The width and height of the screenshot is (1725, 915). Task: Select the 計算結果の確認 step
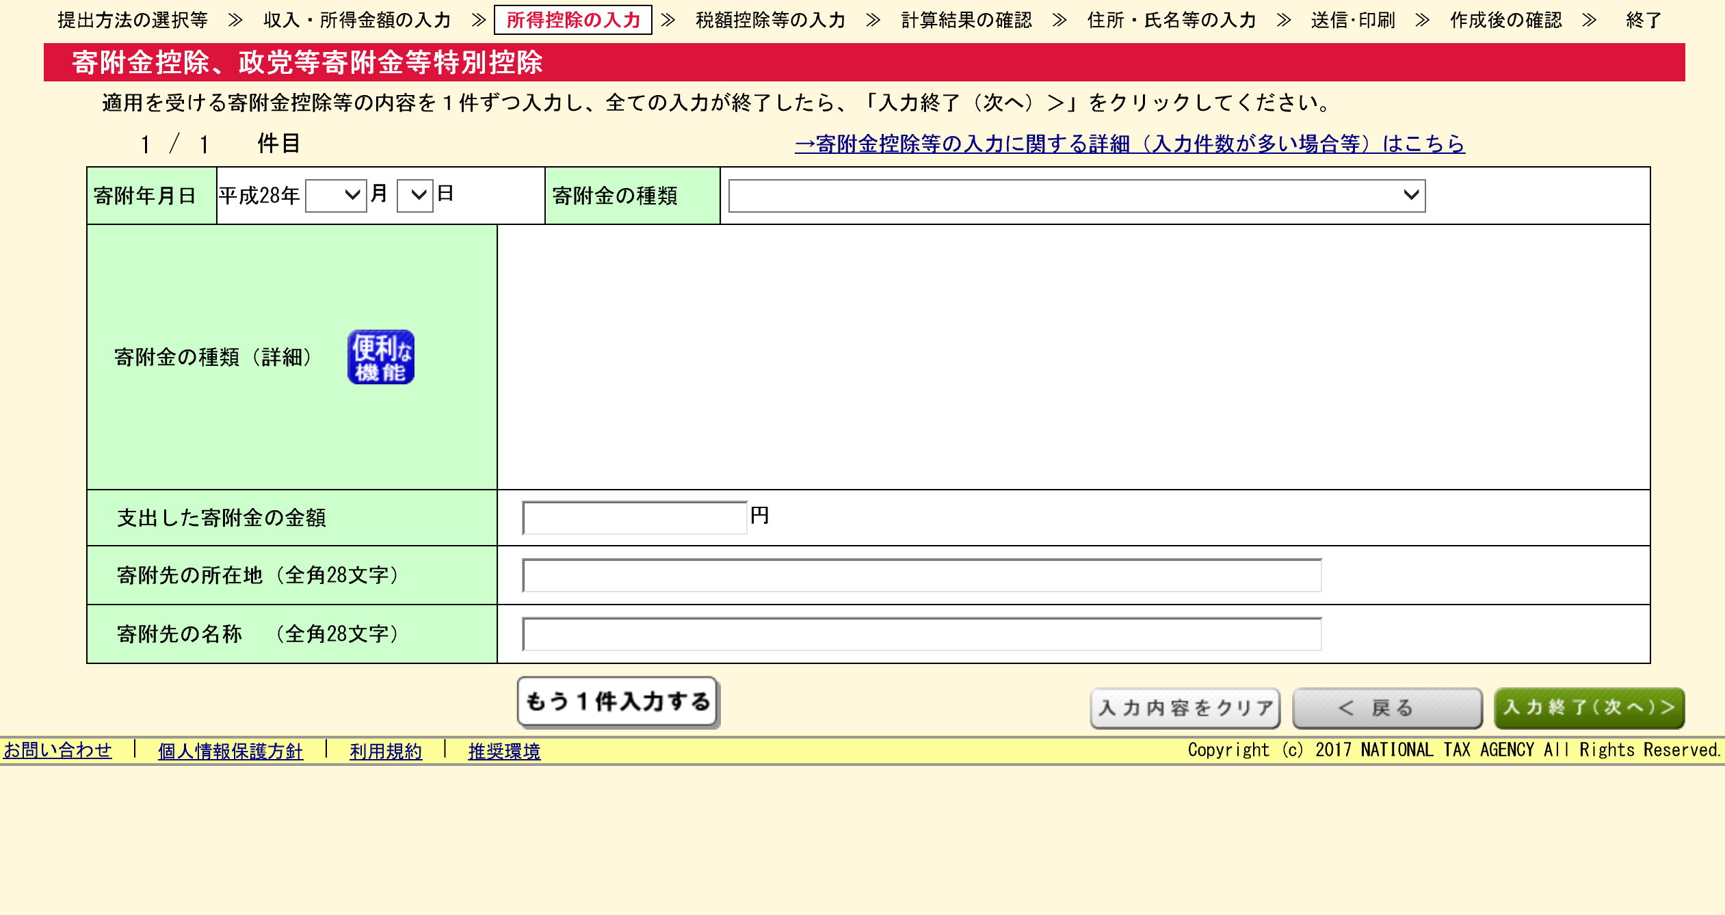(x=966, y=20)
